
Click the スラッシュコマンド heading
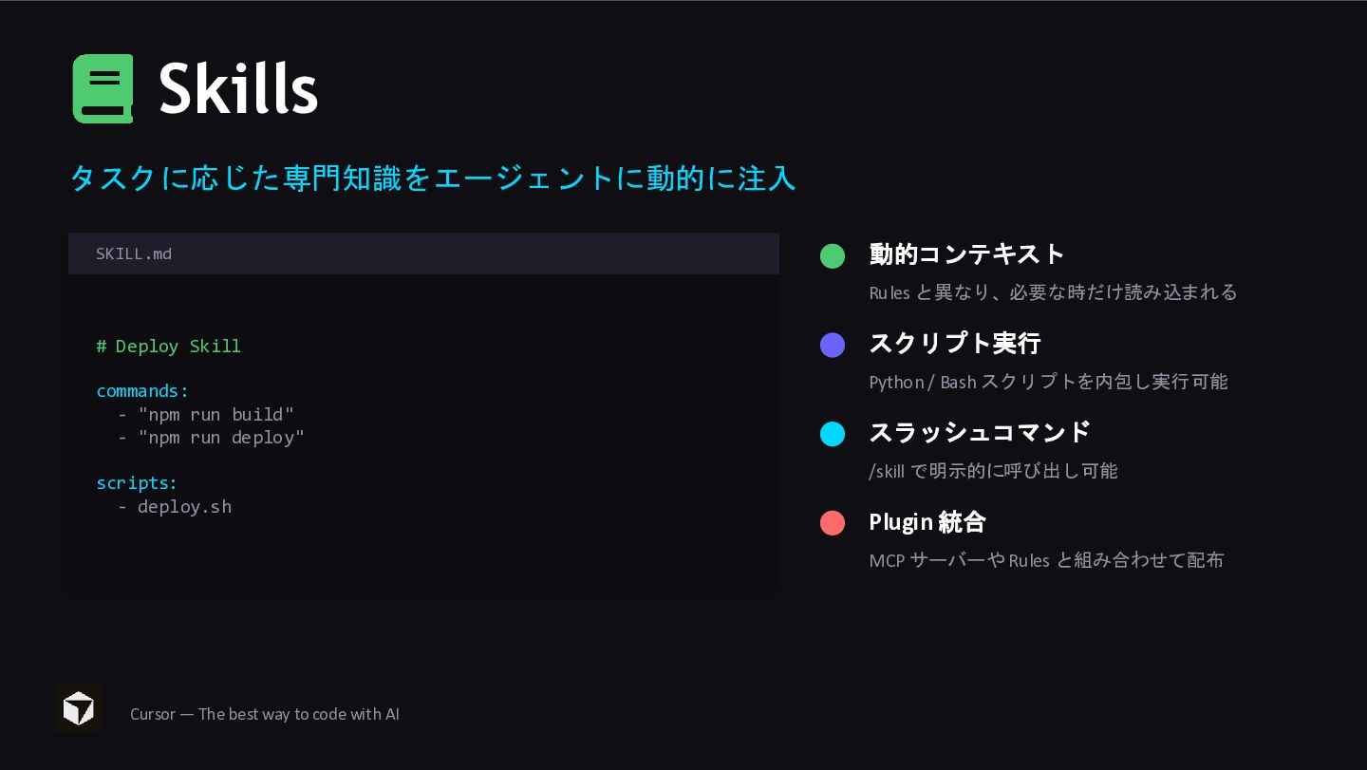[979, 432]
